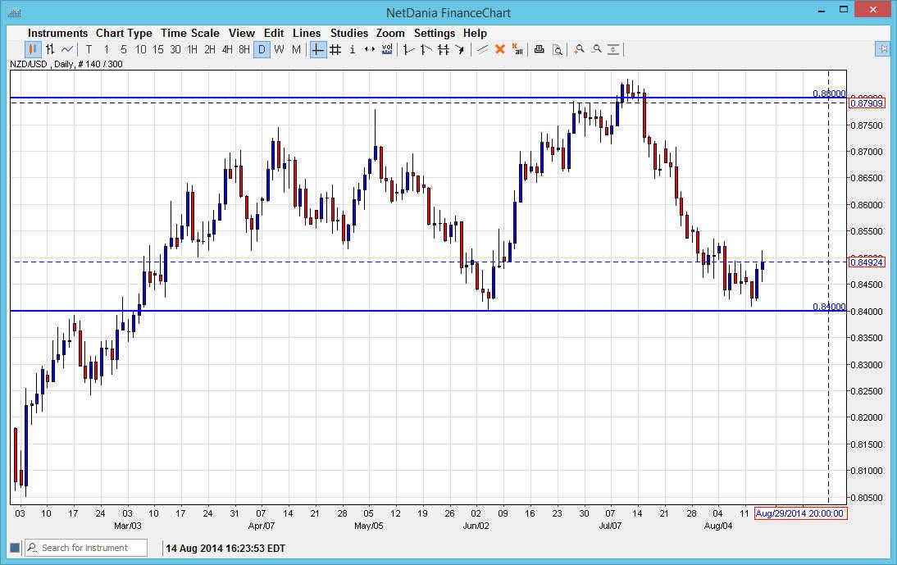The image size is (897, 565).
Task: Open the Time Scale menu
Action: (x=190, y=33)
